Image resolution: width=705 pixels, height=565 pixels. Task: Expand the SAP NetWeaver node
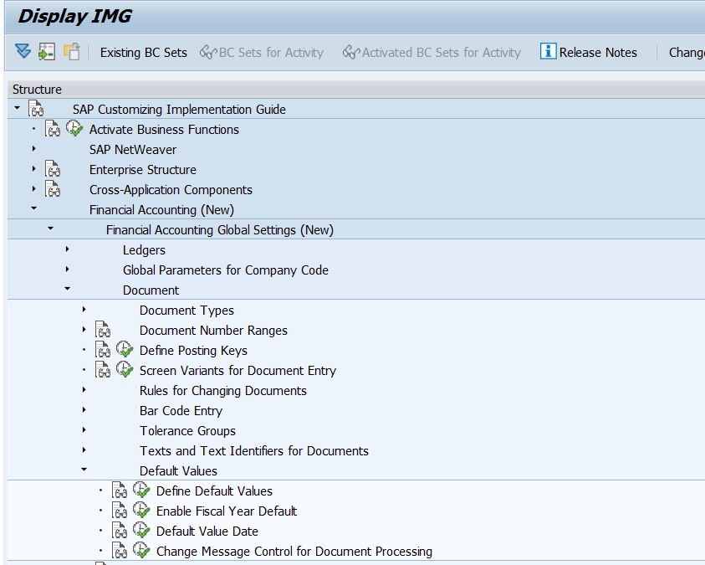[x=33, y=148]
